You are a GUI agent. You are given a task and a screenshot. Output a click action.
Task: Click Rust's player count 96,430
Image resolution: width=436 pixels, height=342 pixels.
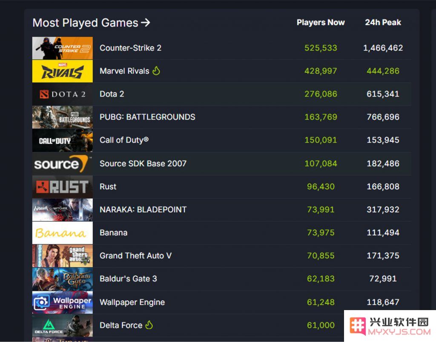point(321,186)
